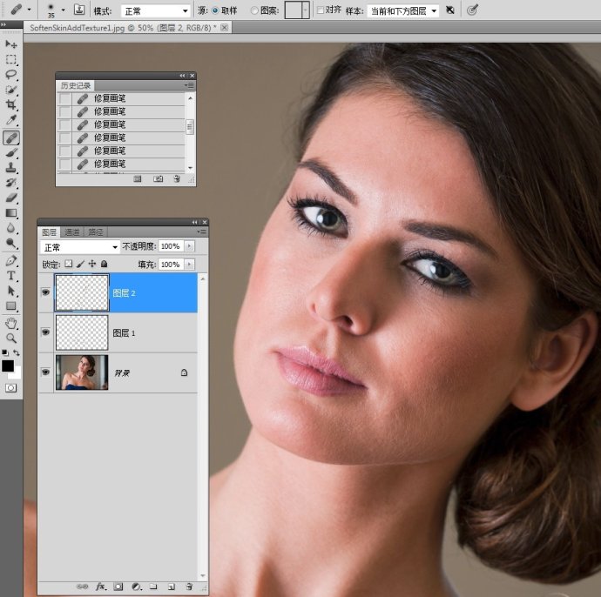Open Layers panel blend mode 正常 dropdown
The width and height of the screenshot is (601, 597).
(80, 247)
